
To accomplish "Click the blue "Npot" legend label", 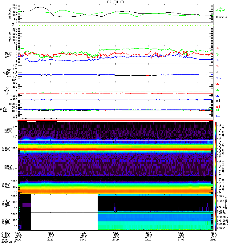I will pyautogui.click(x=219, y=78).
